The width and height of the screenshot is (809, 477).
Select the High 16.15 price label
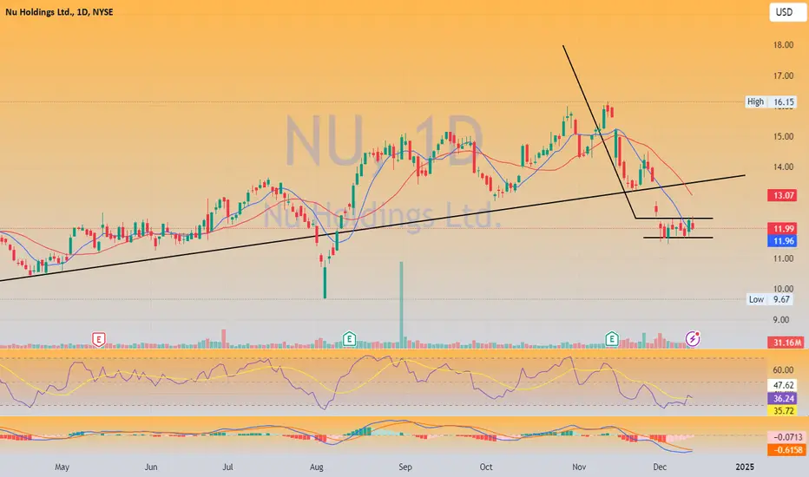771,101
